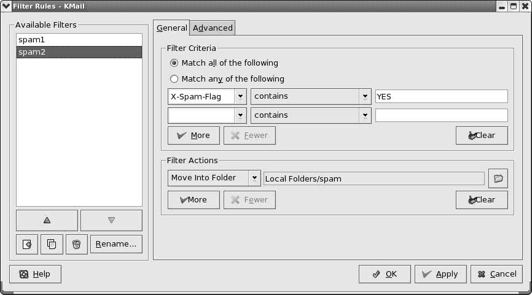Open the X-Spam-Flag header dropdown
532x295 pixels.
click(240, 96)
